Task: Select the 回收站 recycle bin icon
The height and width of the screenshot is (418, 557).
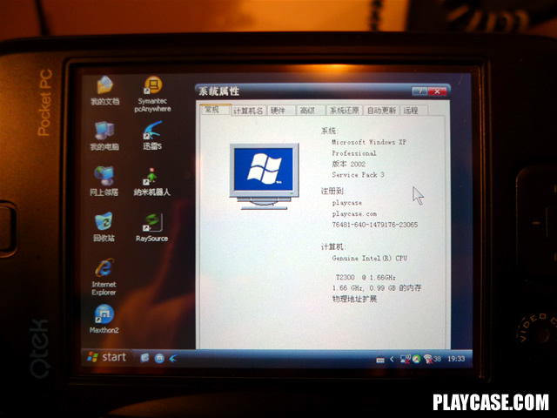Action: [x=104, y=226]
